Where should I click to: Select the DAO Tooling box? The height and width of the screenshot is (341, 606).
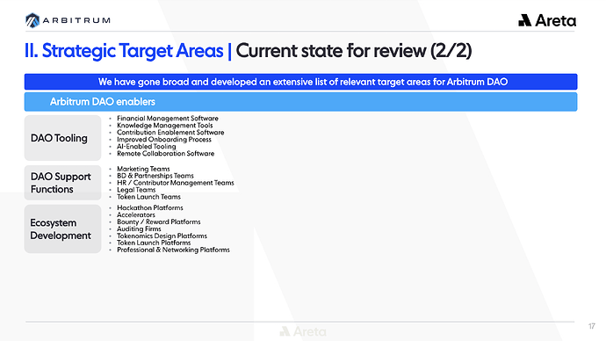point(62,138)
